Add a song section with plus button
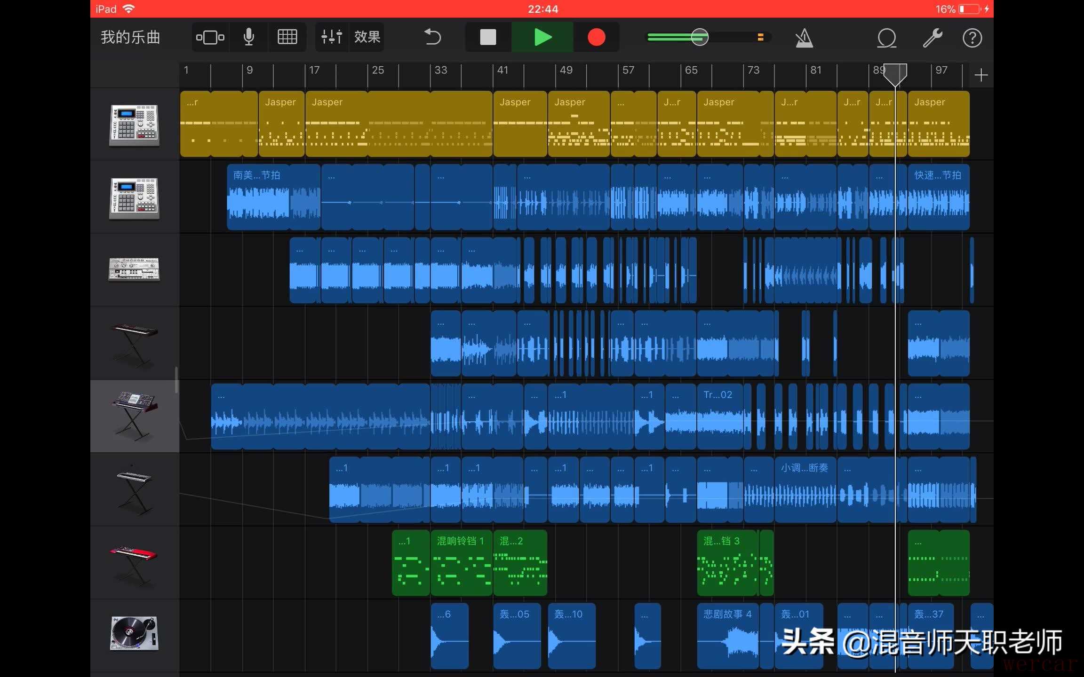 [981, 75]
